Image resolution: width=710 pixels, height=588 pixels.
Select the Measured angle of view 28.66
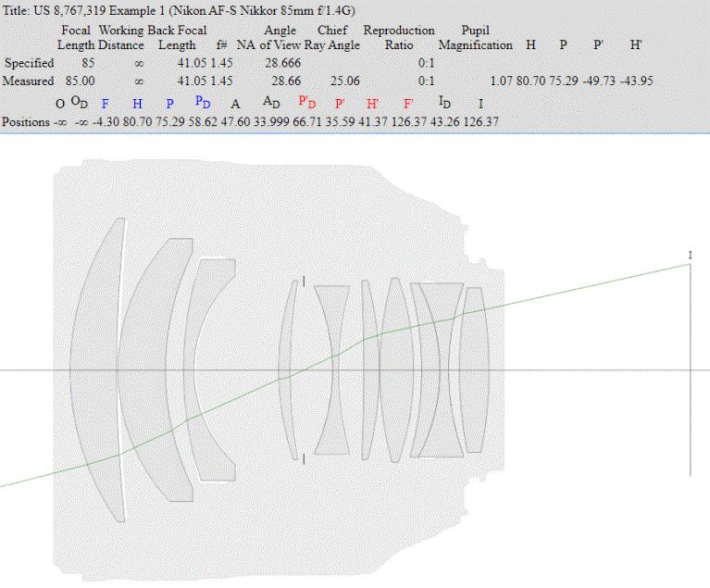(286, 81)
